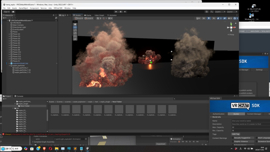The height and width of the screenshot is (152, 270).
Task: Open the Unity global search icon
Action: pyautogui.click(x=212, y=12)
